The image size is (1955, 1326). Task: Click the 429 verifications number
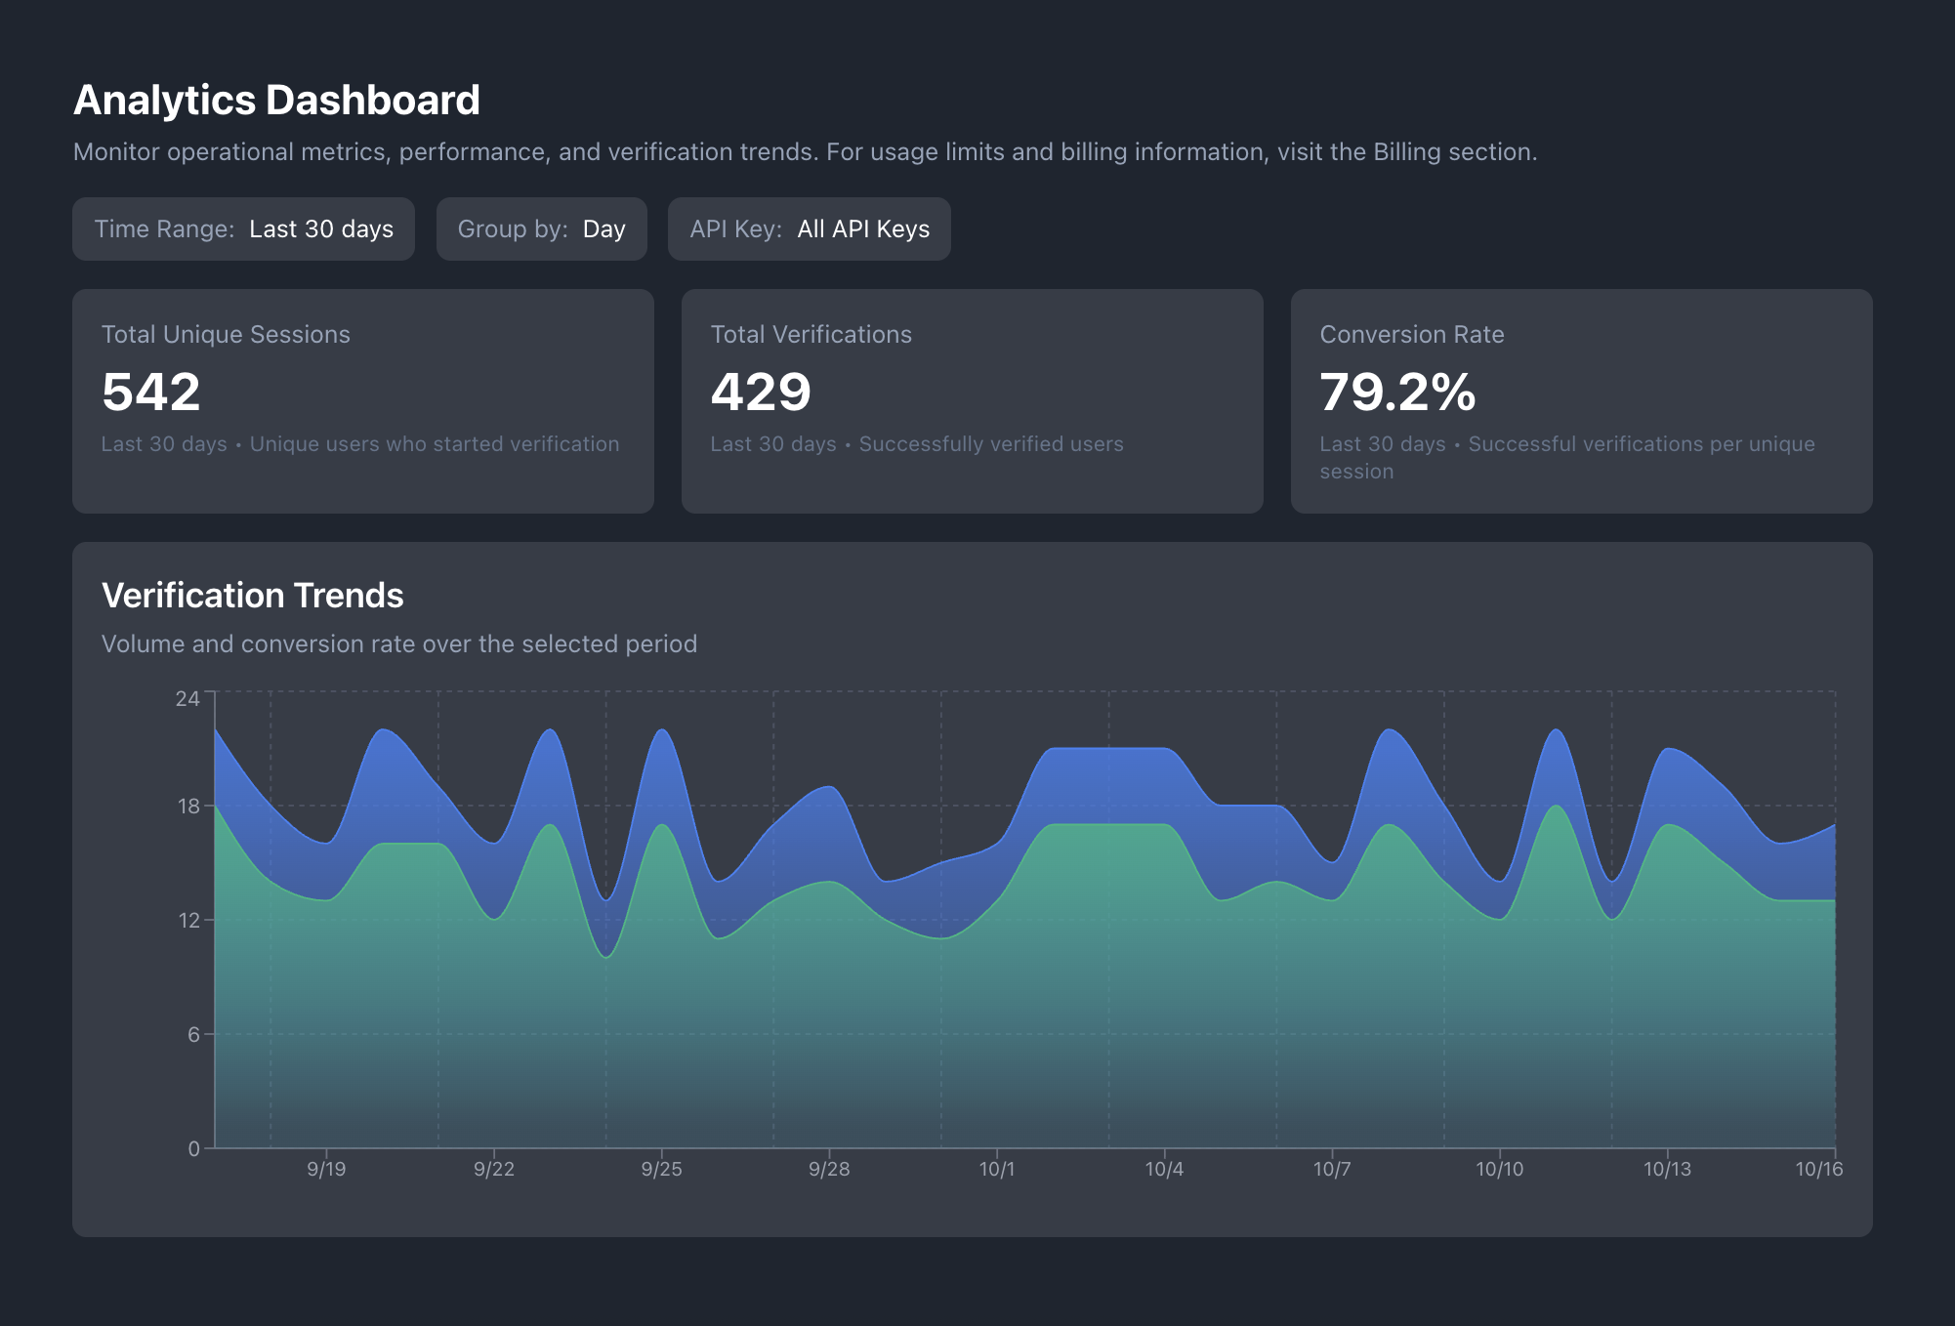(x=761, y=393)
